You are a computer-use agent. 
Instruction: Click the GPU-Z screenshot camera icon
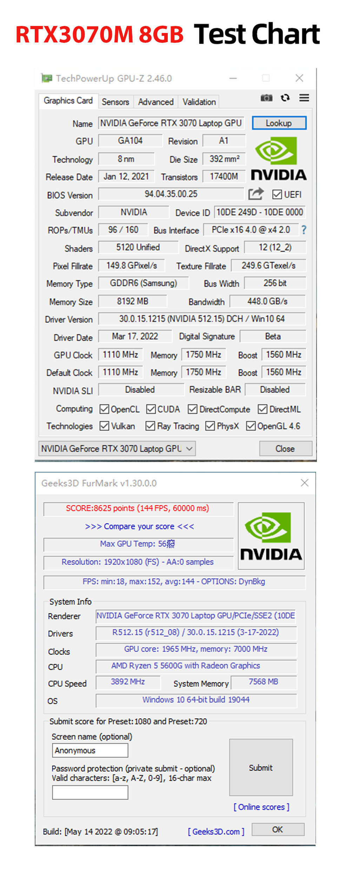[266, 98]
